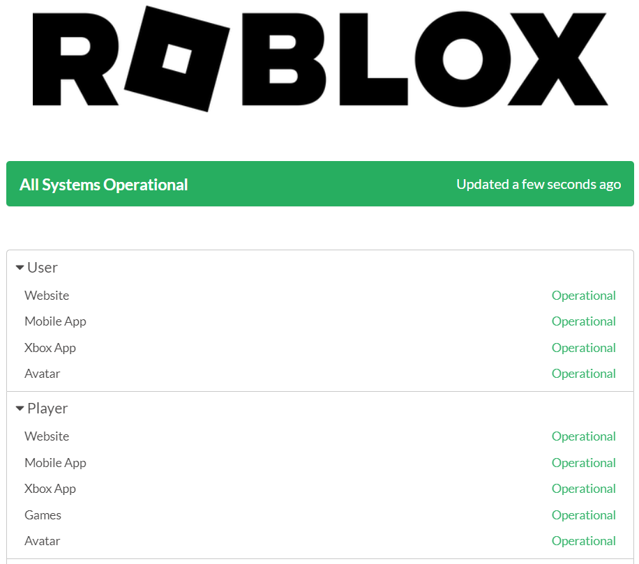
Task: Select Website under Player group
Action: click(47, 436)
